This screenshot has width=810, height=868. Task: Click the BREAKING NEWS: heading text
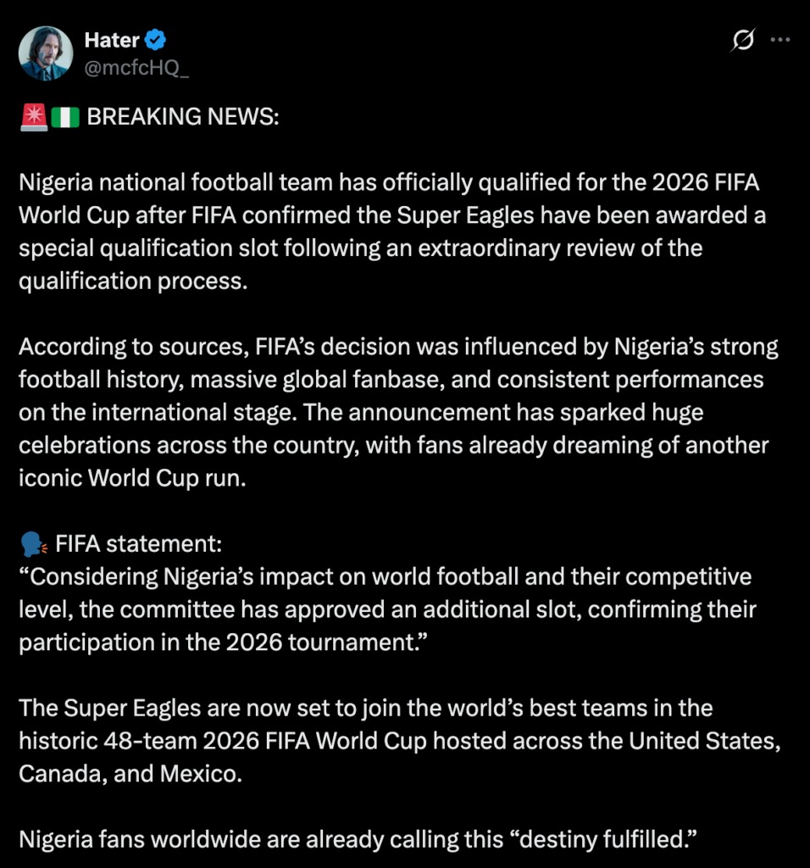click(182, 118)
